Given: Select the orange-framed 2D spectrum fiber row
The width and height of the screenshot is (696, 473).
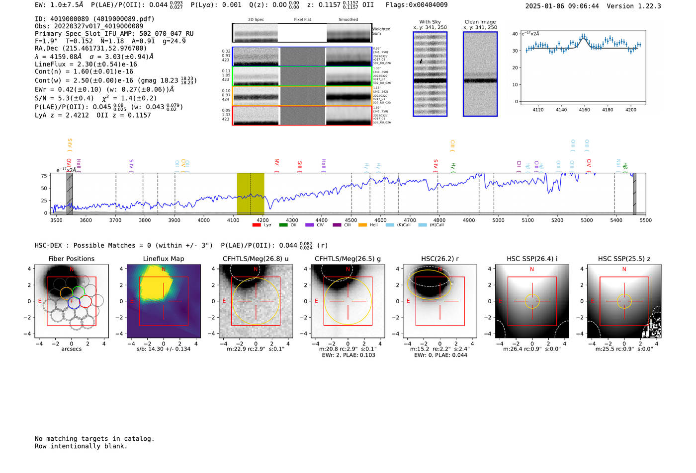Looking at the screenshot, I should click(x=302, y=96).
